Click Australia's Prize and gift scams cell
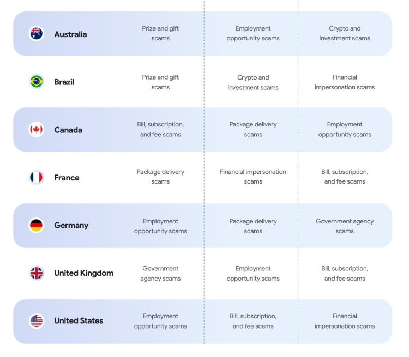 (160, 33)
